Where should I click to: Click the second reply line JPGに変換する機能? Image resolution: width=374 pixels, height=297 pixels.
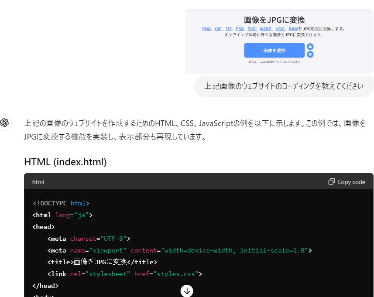tap(115, 137)
